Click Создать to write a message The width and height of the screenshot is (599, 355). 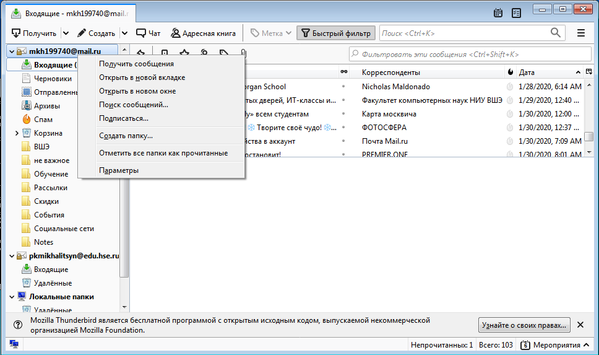tap(97, 33)
